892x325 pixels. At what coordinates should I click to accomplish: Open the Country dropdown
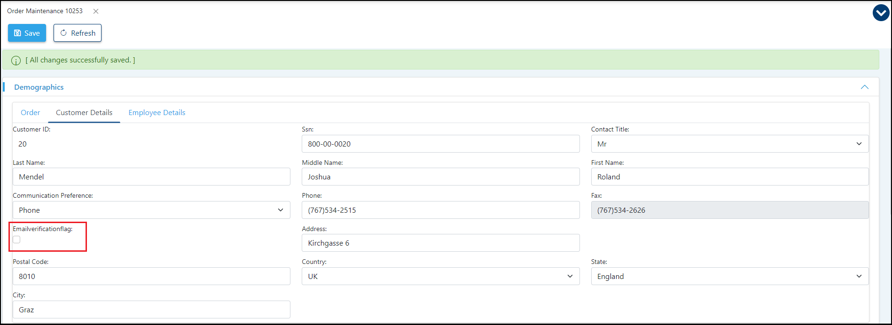coord(440,276)
